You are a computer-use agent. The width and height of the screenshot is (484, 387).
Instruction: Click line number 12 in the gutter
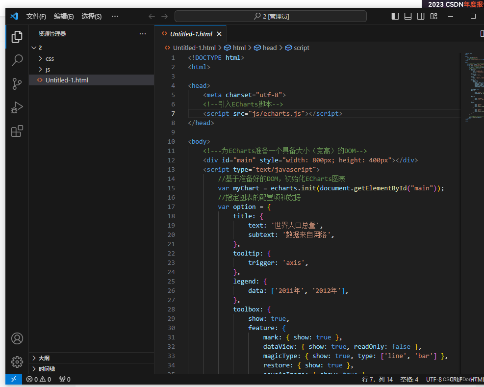pyautogui.click(x=171, y=160)
